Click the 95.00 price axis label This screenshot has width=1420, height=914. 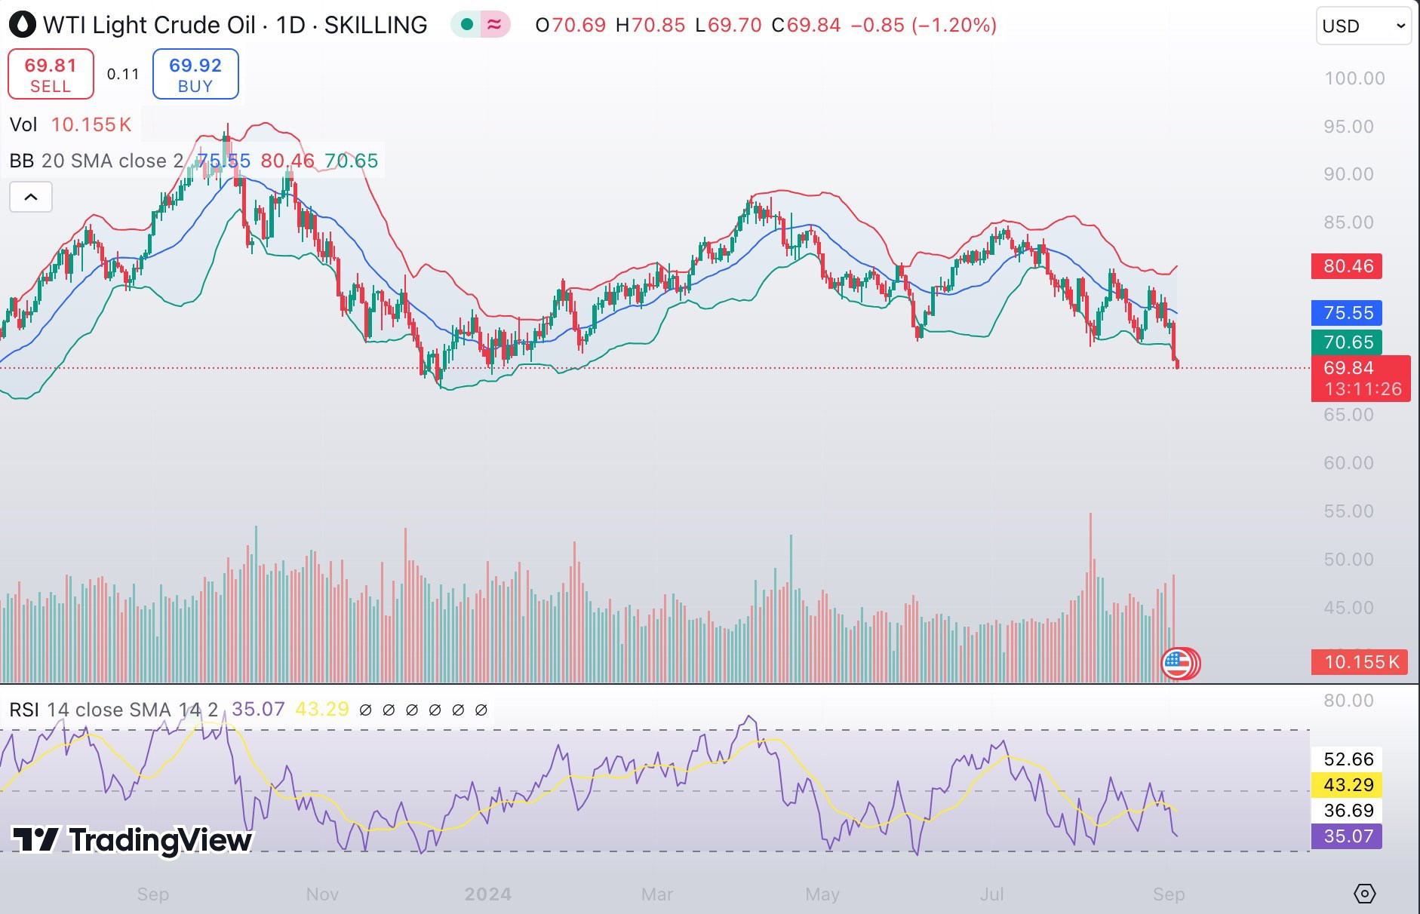point(1349,127)
